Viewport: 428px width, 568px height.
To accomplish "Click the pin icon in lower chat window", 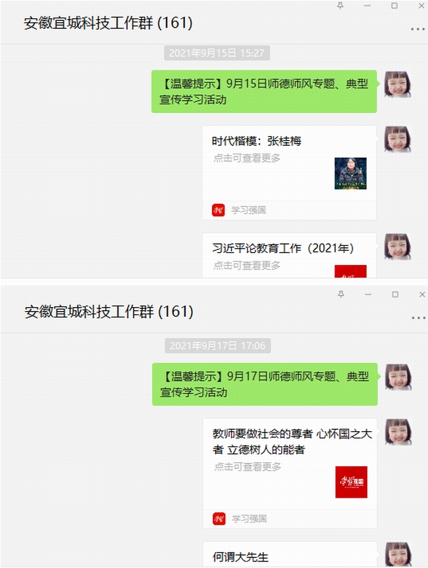I will pos(341,294).
